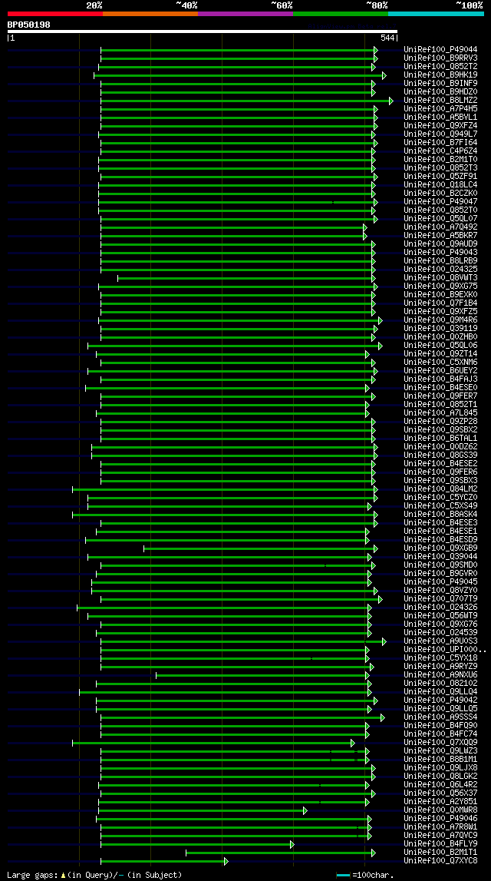Select the UniRef100_Q39119 label
This screenshot has height=881, width=491.
440,329
